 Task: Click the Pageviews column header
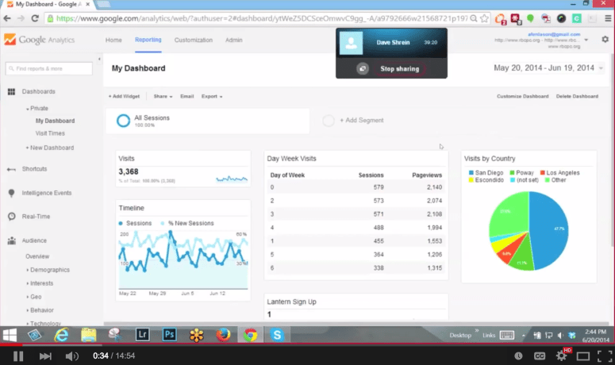tap(427, 175)
